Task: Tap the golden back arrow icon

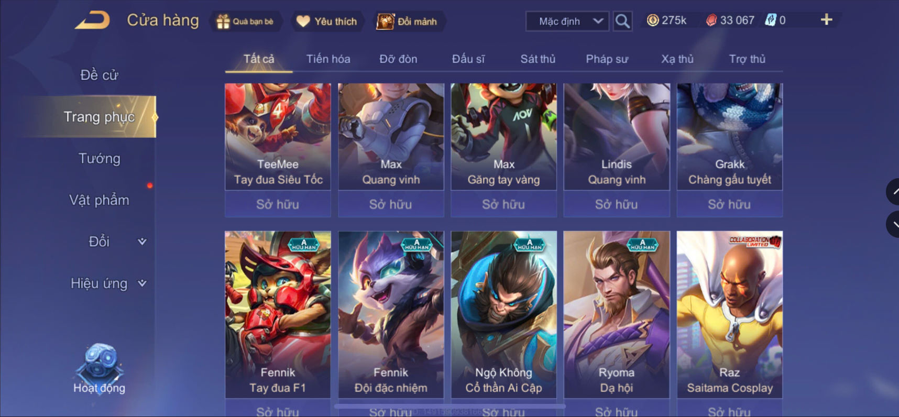Action: click(93, 20)
